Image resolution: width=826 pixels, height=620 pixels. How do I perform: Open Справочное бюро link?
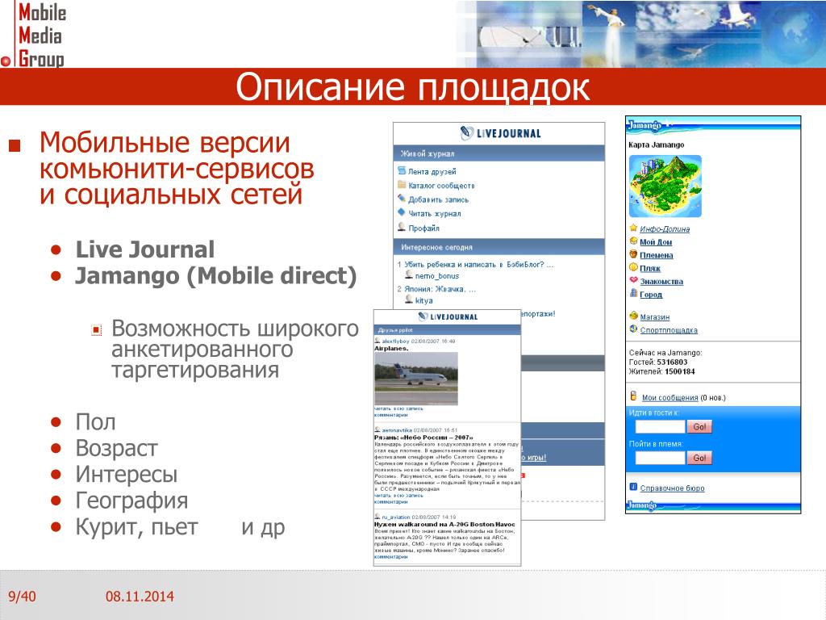click(x=672, y=488)
